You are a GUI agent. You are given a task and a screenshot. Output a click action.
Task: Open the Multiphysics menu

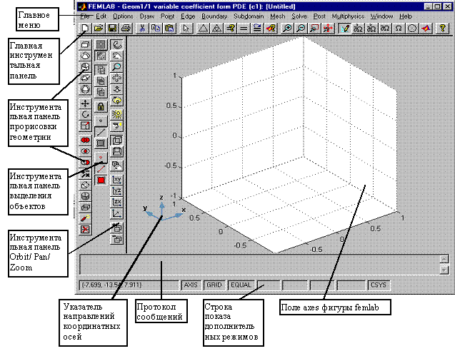tap(348, 15)
